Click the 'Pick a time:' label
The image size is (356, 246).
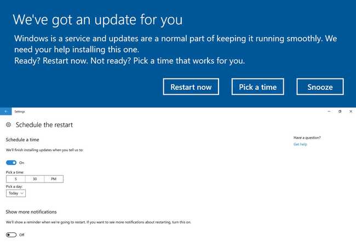pos(15,172)
